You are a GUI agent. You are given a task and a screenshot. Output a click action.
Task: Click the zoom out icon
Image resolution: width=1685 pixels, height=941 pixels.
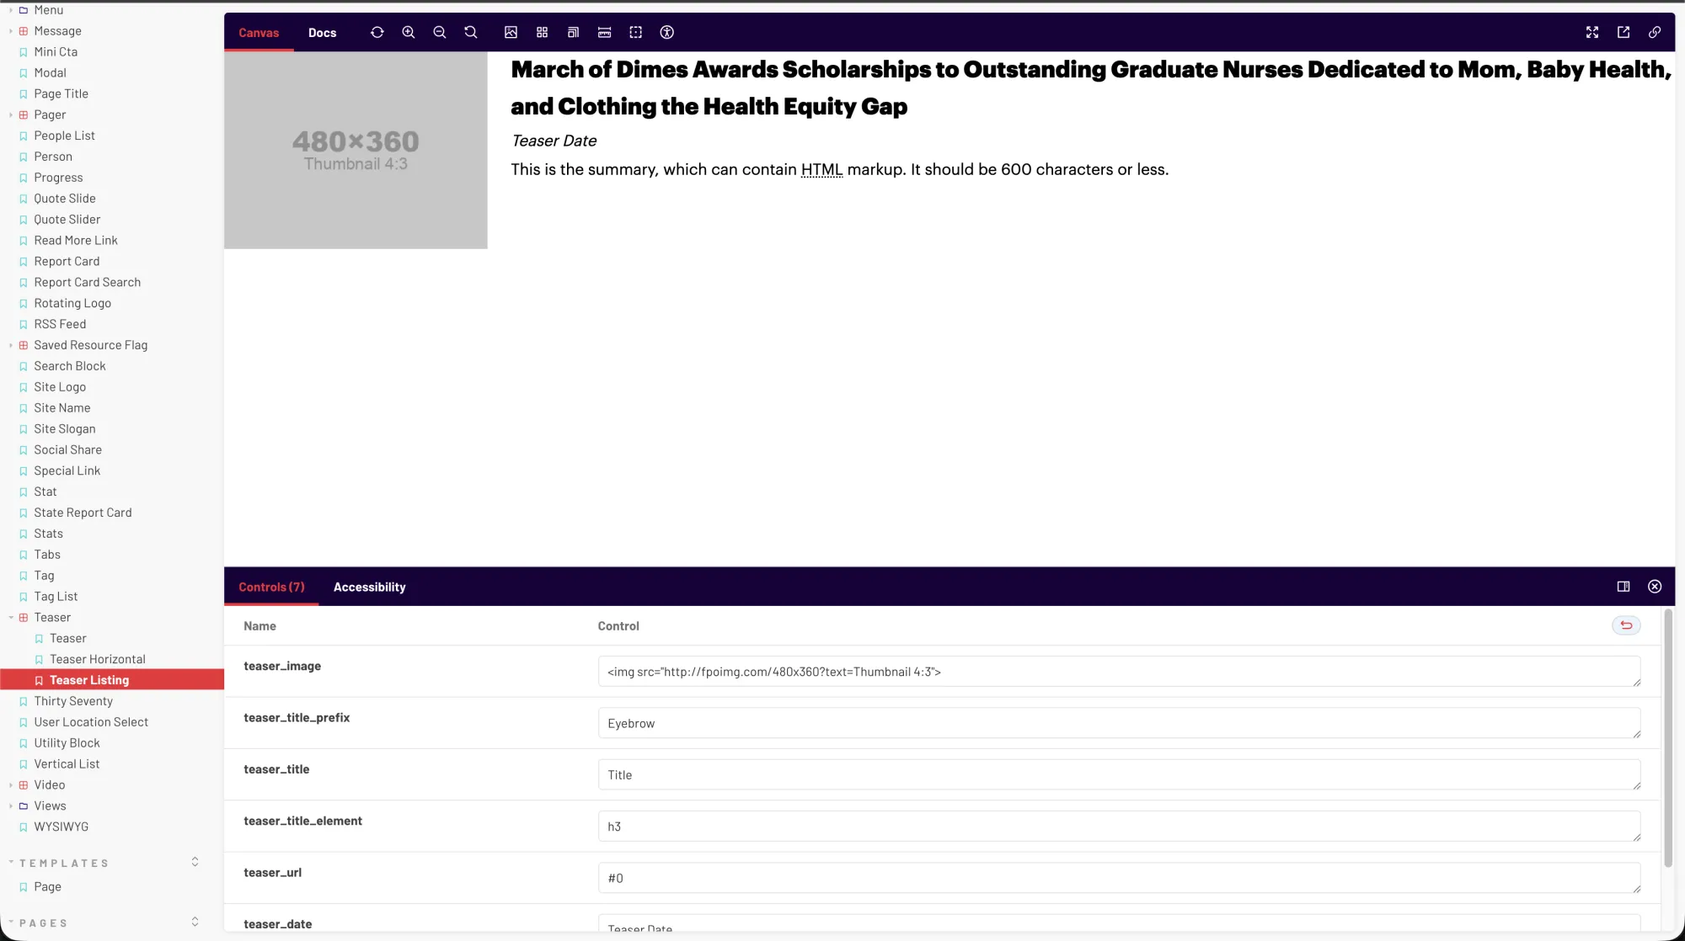pos(440,32)
